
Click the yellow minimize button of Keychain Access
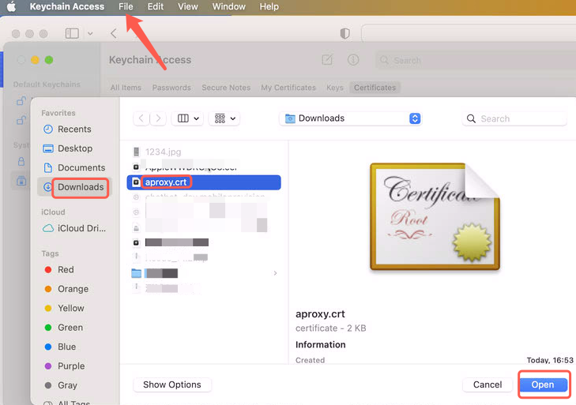[35, 60]
